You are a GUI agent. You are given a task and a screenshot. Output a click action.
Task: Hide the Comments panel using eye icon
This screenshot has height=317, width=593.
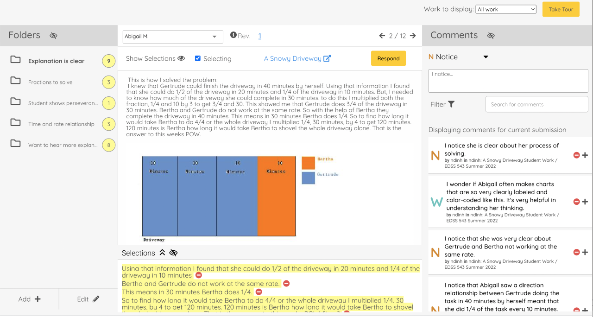pos(491,36)
